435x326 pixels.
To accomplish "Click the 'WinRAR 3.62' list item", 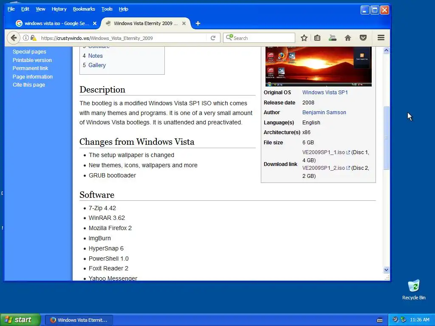I will 107,218.
